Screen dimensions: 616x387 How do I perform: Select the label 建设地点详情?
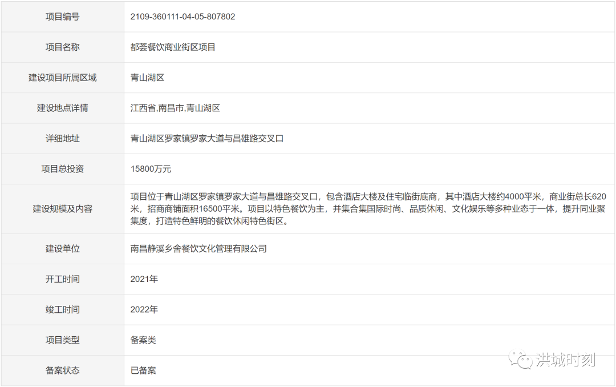[63, 108]
